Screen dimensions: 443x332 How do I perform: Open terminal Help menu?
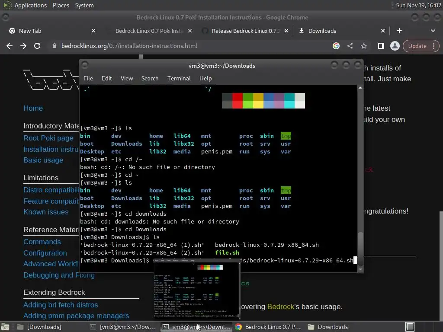tap(205, 79)
